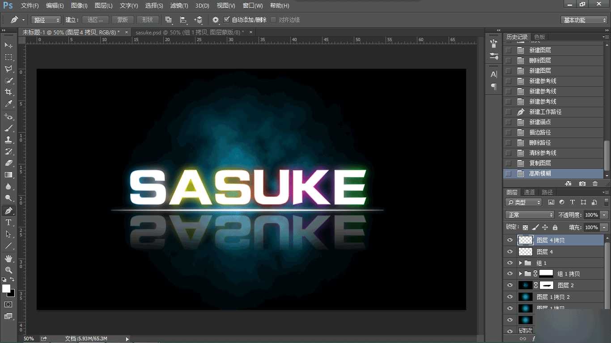Open the 正常 blend mode dropdown
611x343 pixels.
tap(530, 215)
